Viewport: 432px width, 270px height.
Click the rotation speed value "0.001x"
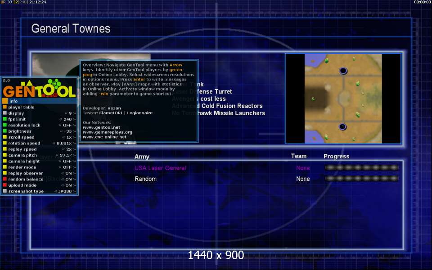64,144
